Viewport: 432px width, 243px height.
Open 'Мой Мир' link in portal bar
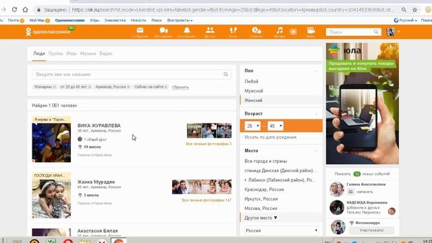[37, 20]
